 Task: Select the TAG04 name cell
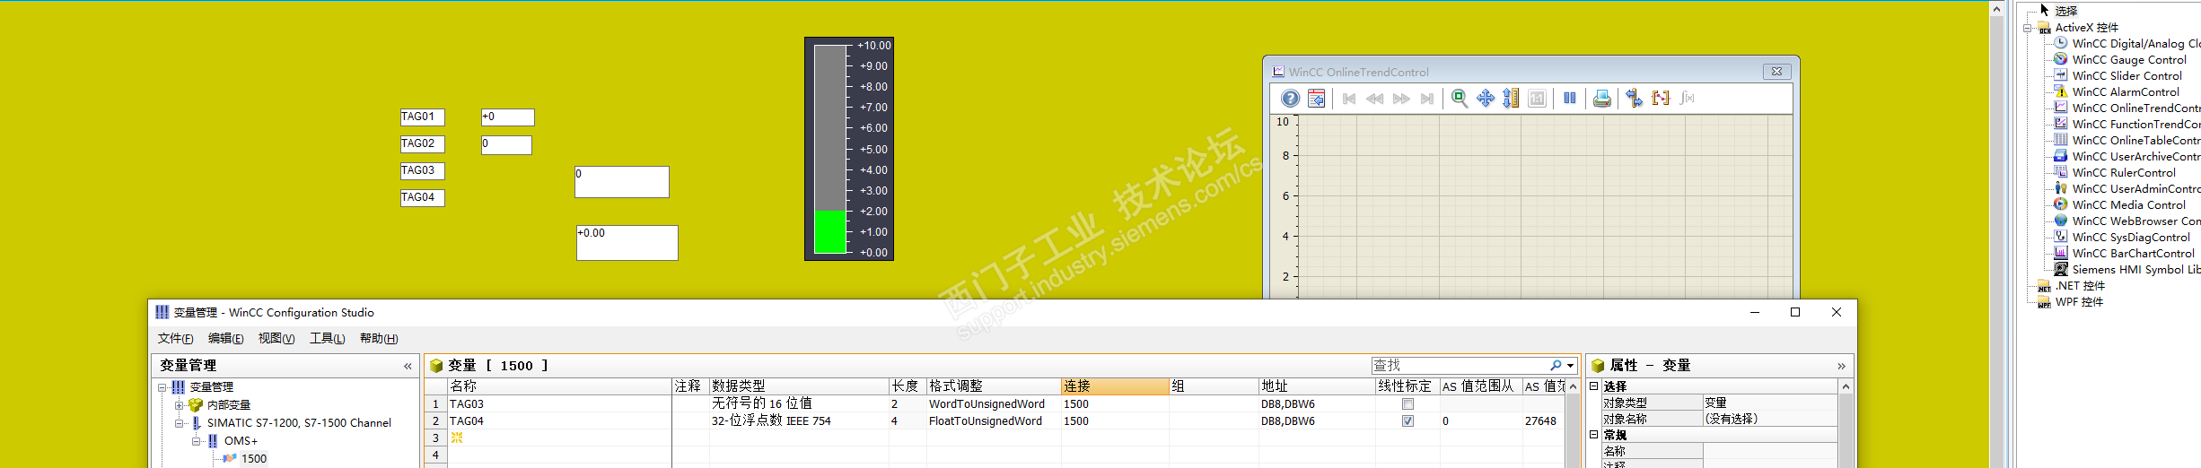click(559, 420)
